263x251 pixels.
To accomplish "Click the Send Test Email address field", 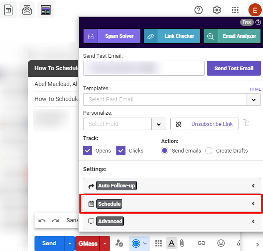I will pos(144,68).
